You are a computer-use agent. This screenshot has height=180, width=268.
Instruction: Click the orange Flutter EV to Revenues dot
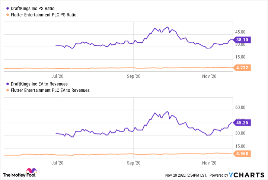[x=8, y=90]
